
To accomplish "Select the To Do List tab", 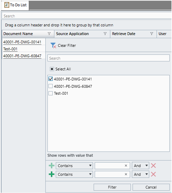I will pos(15,5).
